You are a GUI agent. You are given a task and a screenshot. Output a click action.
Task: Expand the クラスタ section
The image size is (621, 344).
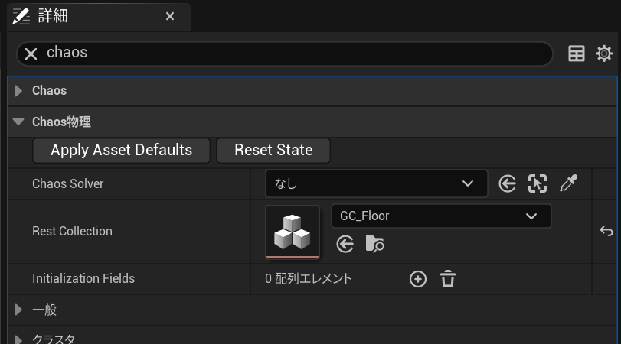pos(19,339)
